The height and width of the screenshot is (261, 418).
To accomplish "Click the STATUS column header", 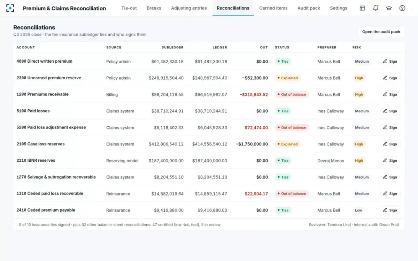I will pos(282,47).
